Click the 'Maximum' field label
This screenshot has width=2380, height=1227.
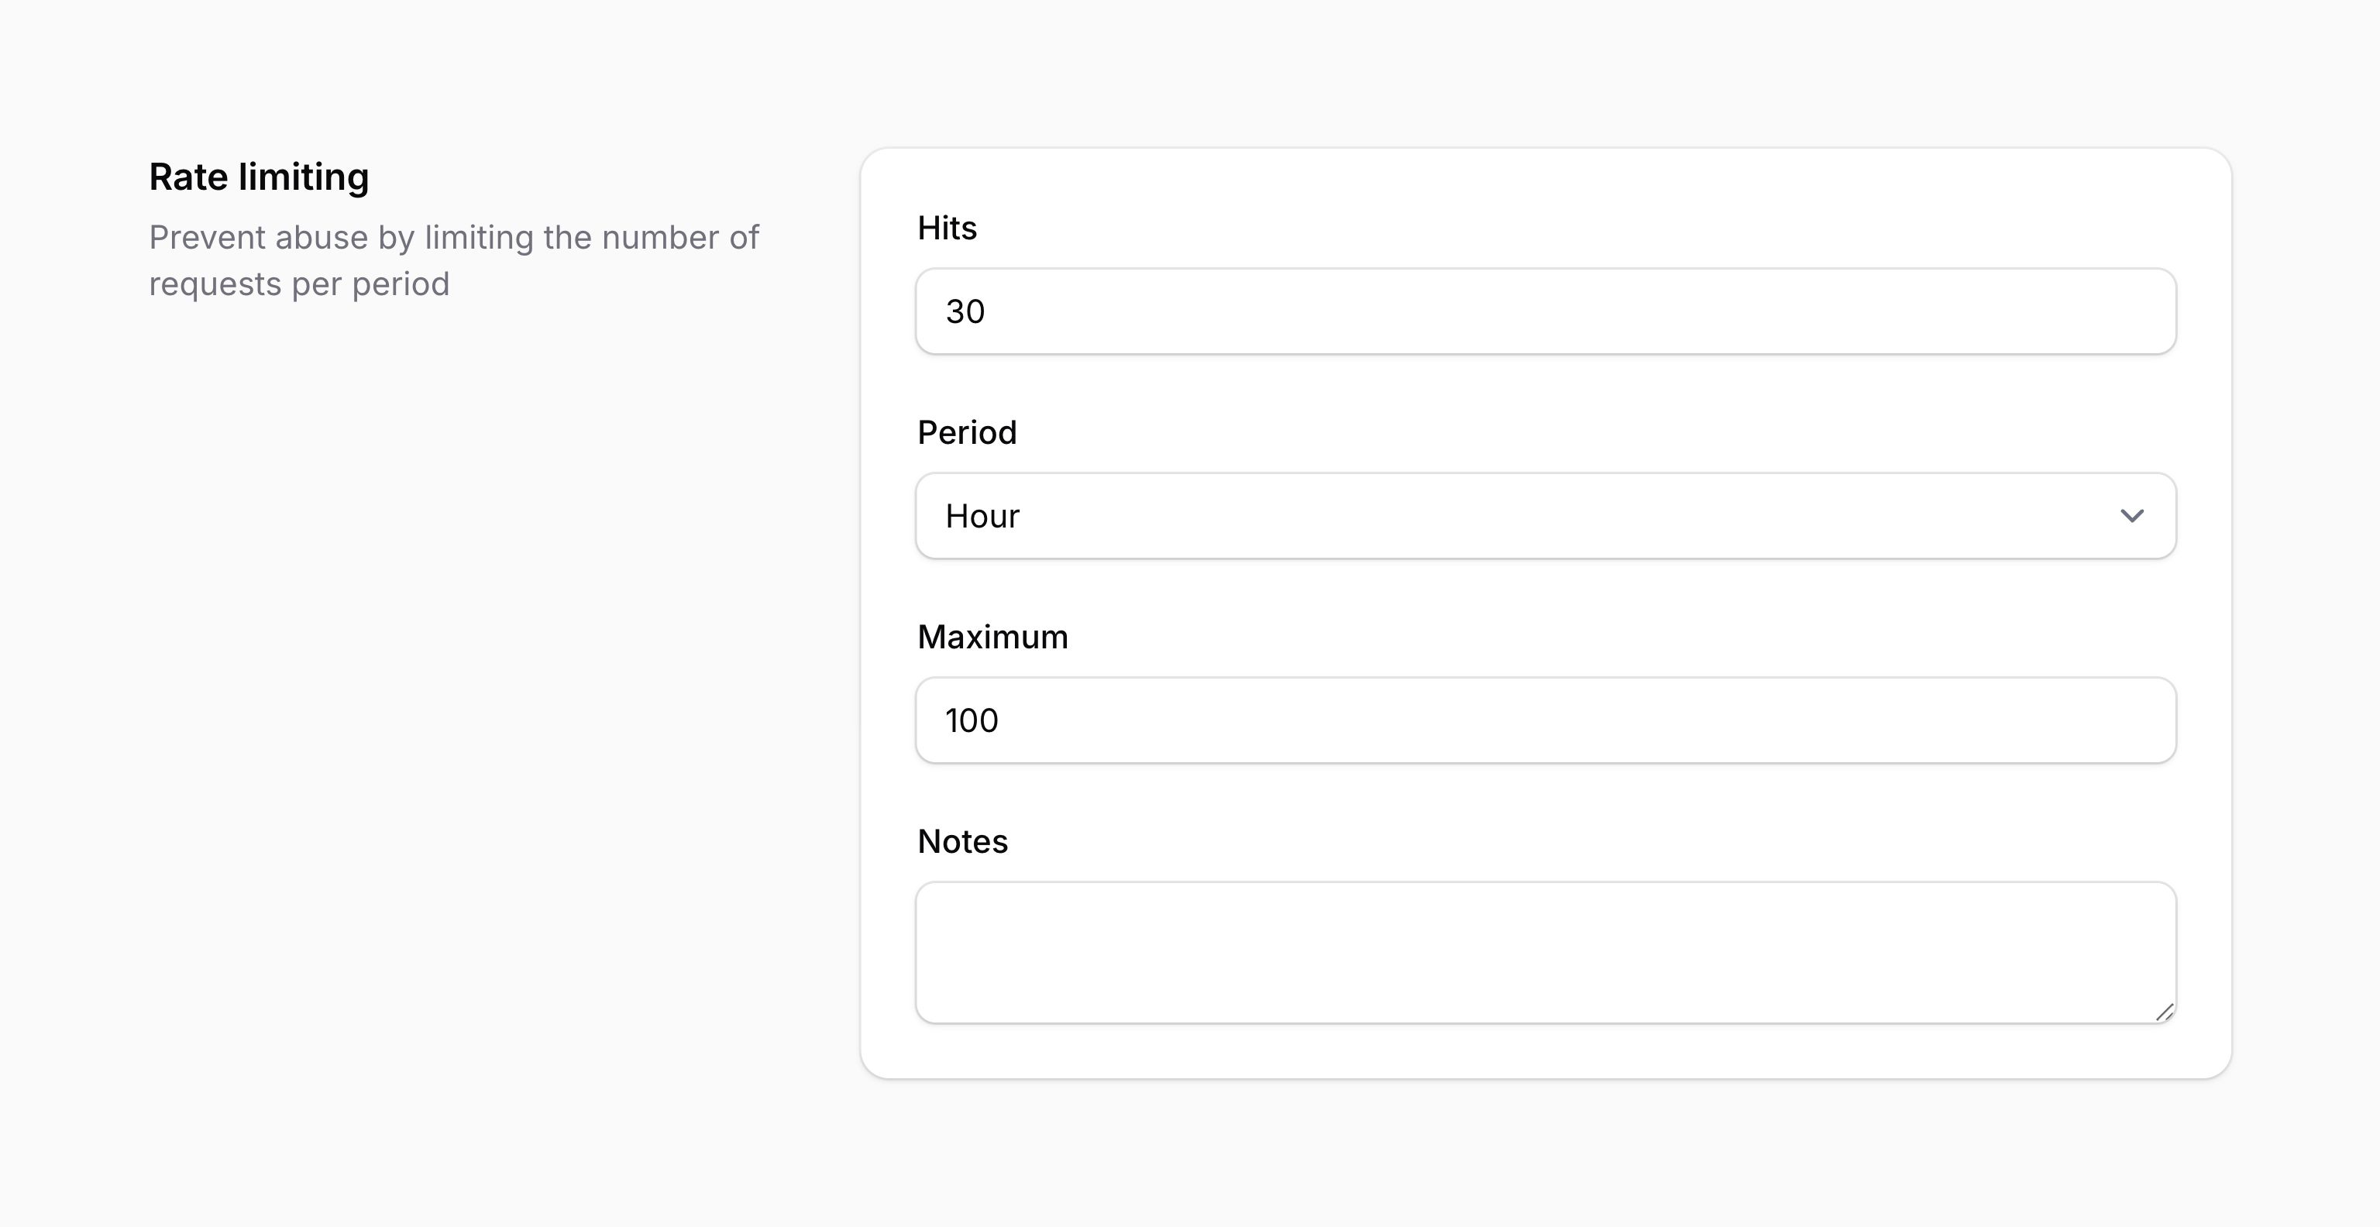992,638
